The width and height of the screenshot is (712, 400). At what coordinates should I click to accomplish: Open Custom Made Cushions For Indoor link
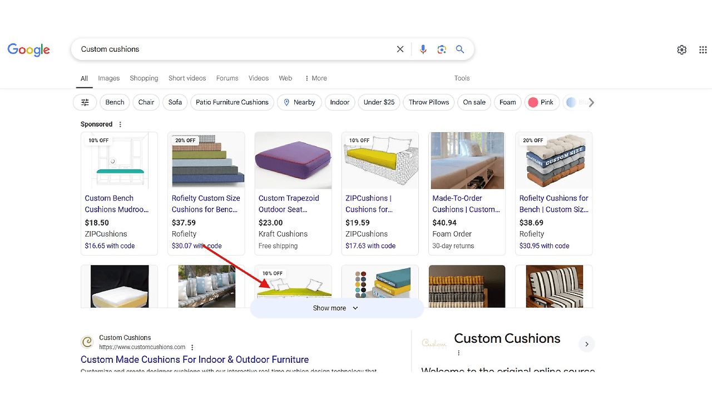click(195, 359)
